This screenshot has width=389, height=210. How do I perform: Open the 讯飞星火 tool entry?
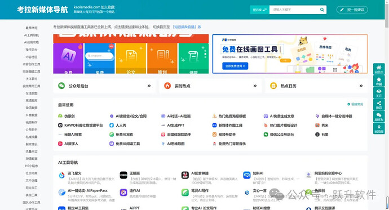tap(74, 173)
